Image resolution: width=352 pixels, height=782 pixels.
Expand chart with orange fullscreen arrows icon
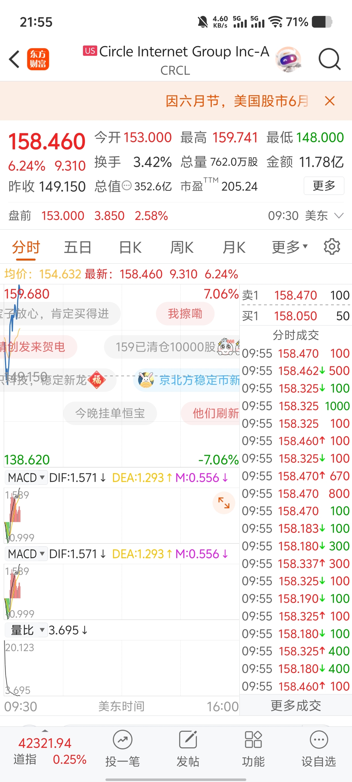pyautogui.click(x=224, y=503)
